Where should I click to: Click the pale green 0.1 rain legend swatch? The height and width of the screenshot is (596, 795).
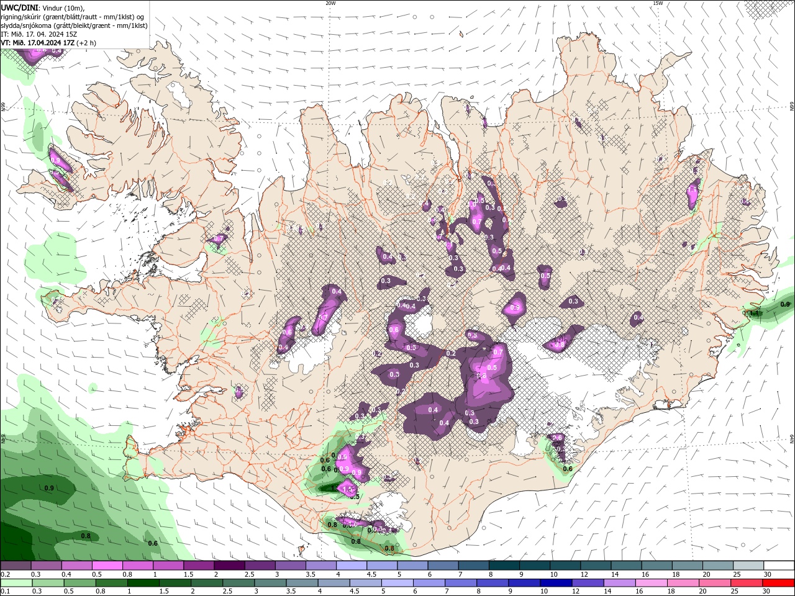[x=16, y=583]
